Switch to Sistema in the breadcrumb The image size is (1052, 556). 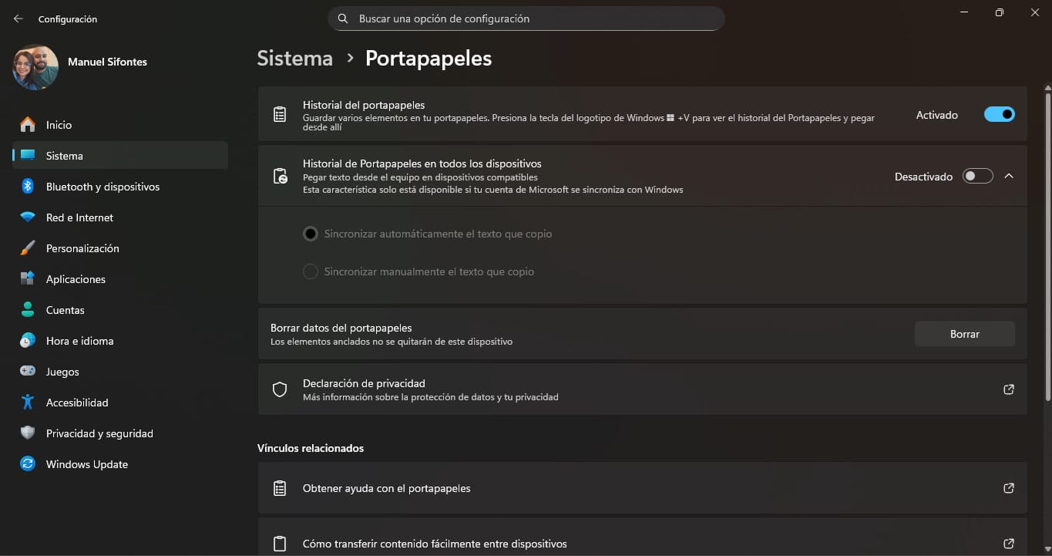(294, 57)
